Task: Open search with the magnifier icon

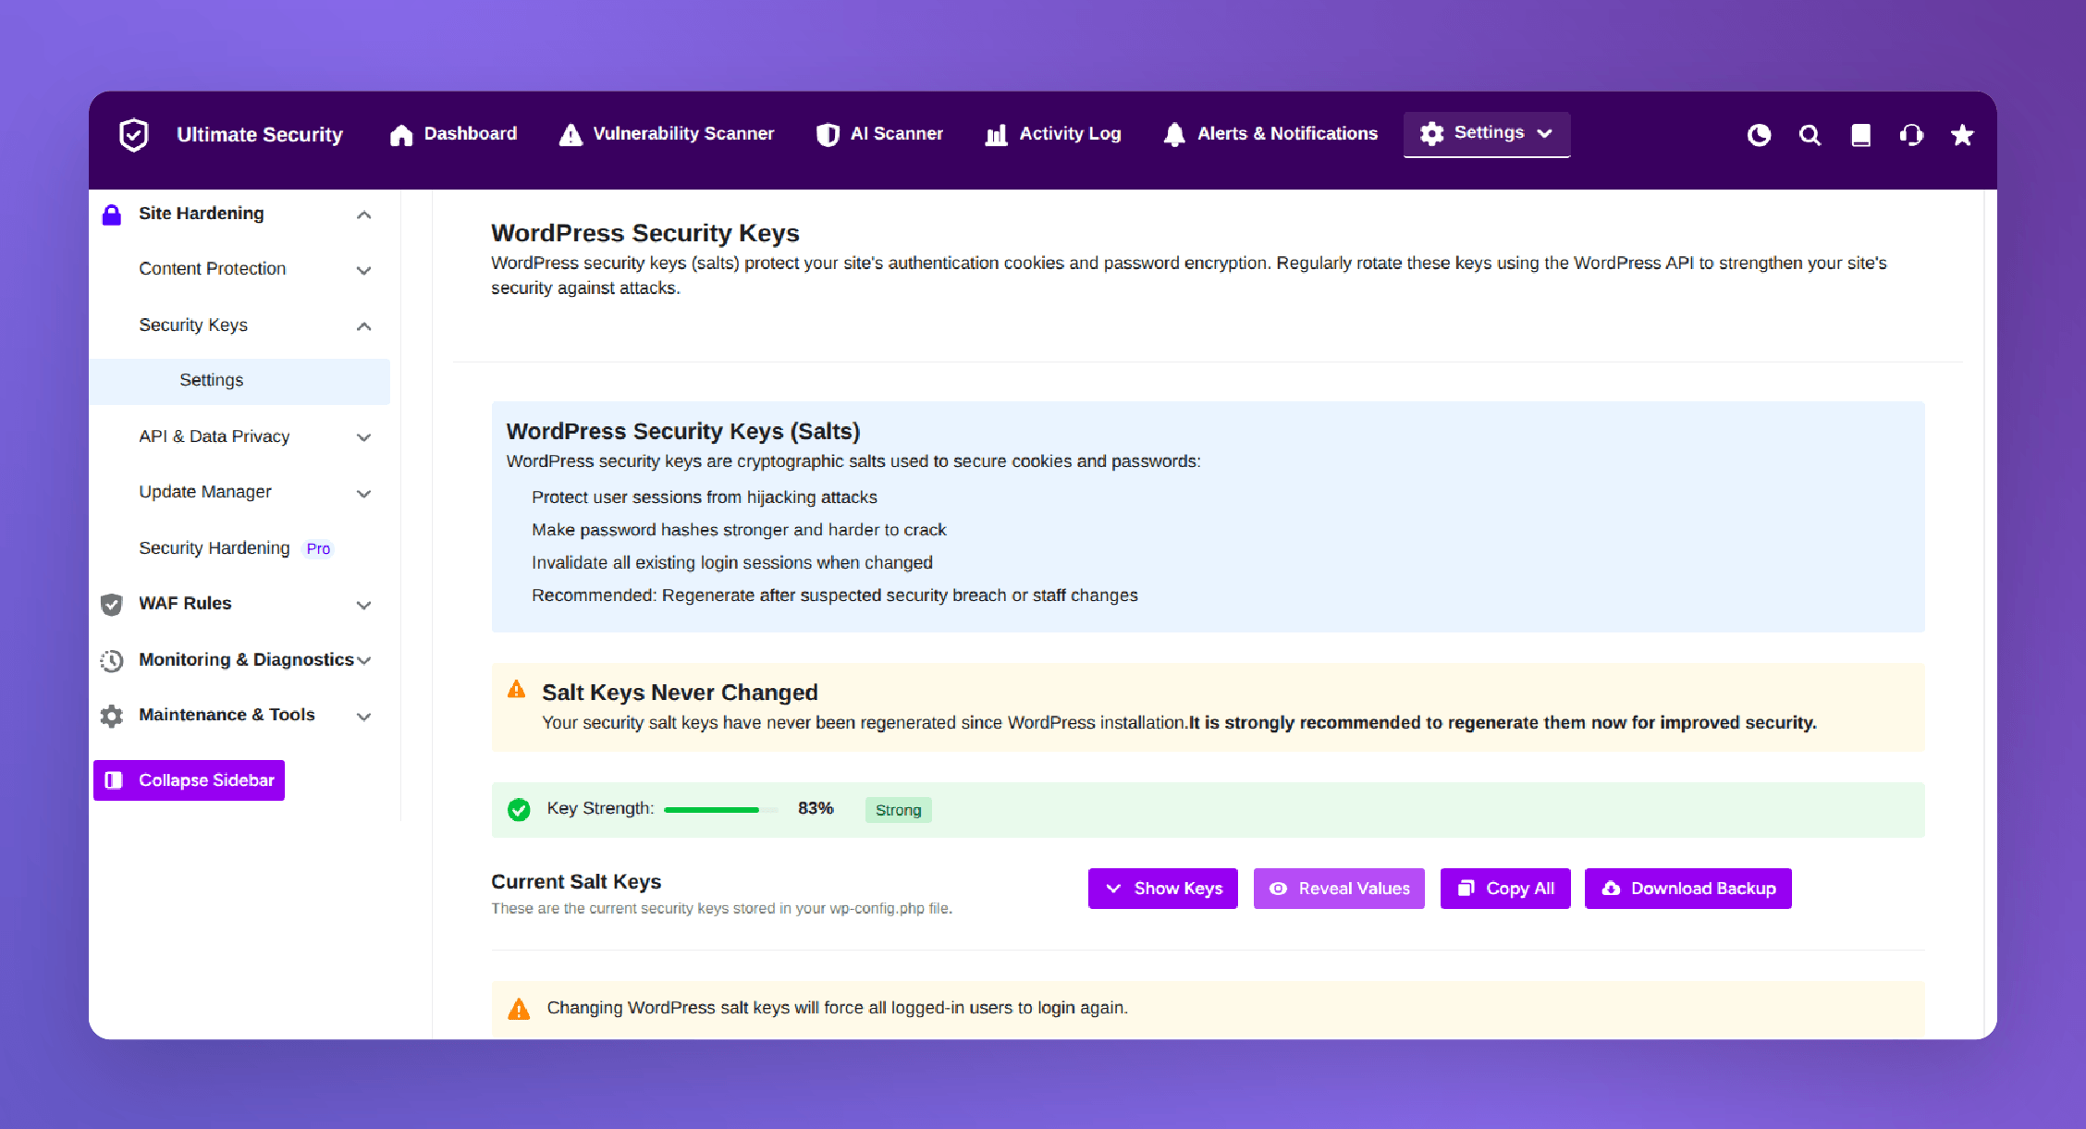Action: pos(1810,135)
